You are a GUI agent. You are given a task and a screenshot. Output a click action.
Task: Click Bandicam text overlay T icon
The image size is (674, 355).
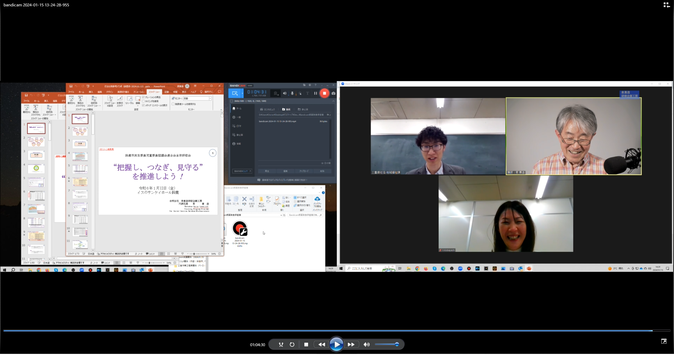point(307,93)
